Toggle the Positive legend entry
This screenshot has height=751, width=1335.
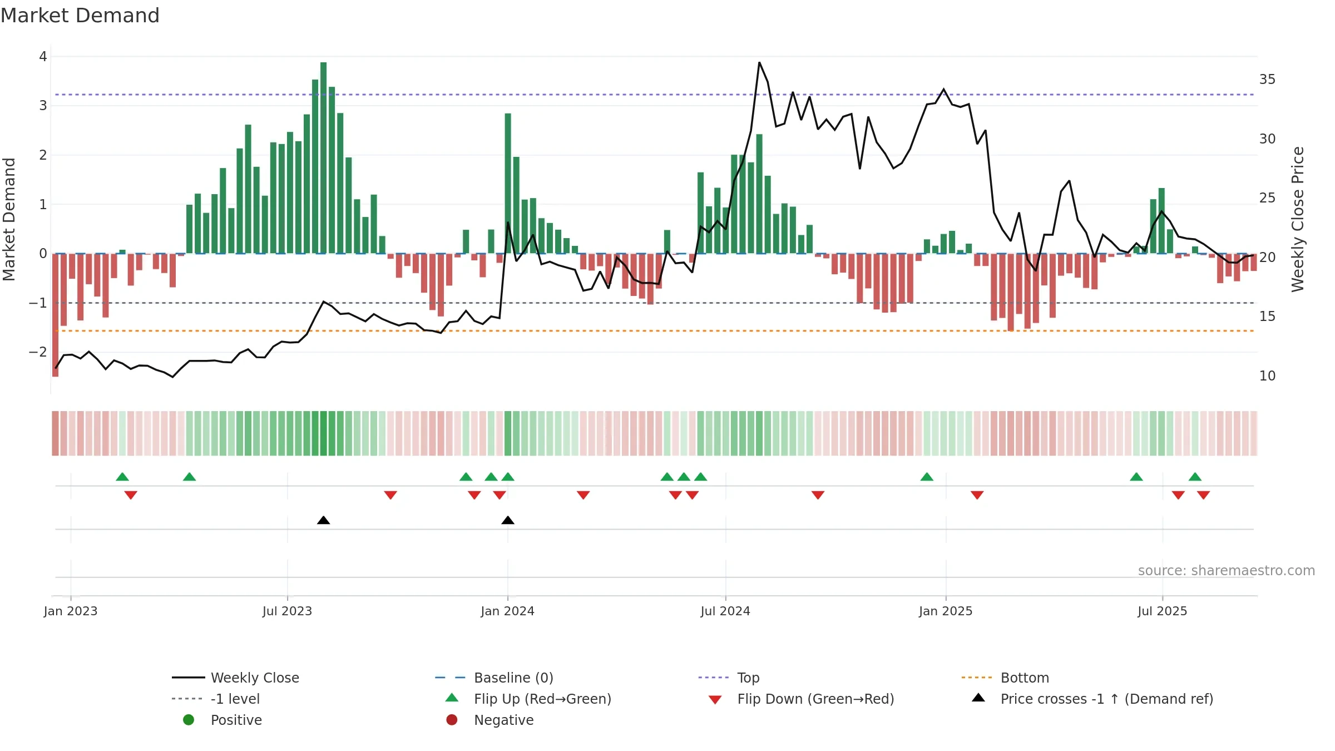pyautogui.click(x=222, y=720)
